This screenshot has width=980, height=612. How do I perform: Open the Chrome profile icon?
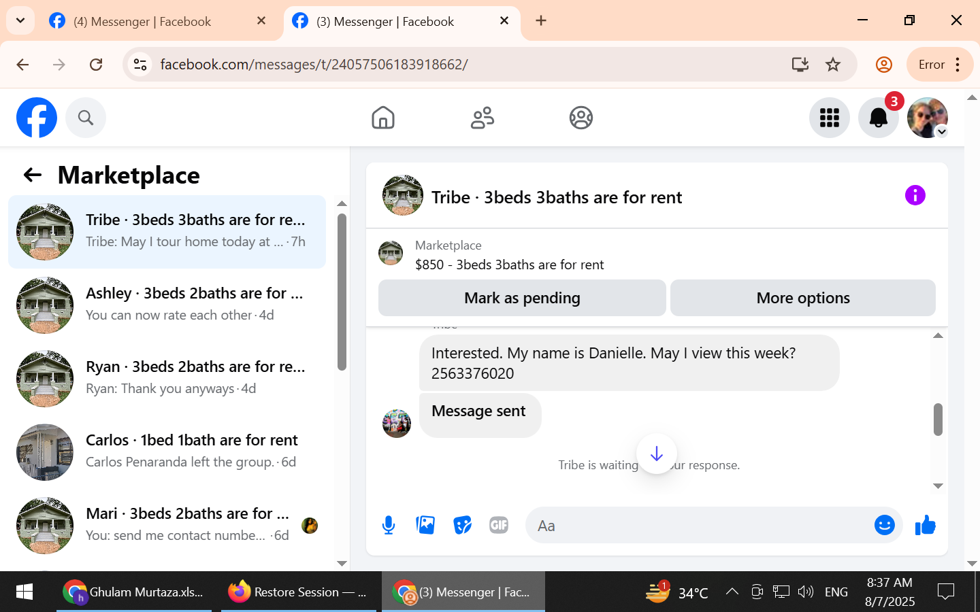pos(884,65)
